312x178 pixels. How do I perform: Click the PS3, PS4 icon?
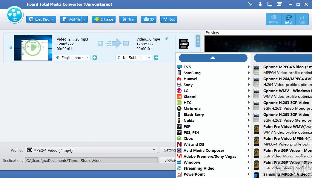tap(179, 132)
